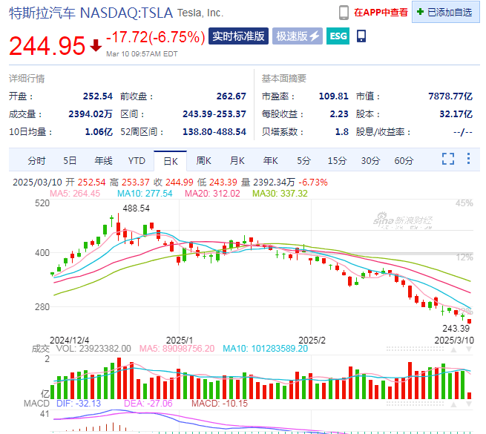Screen dimensions: 486x434
Task: Click the MA10: 277.54 indicator label
Action: pyautogui.click(x=145, y=194)
